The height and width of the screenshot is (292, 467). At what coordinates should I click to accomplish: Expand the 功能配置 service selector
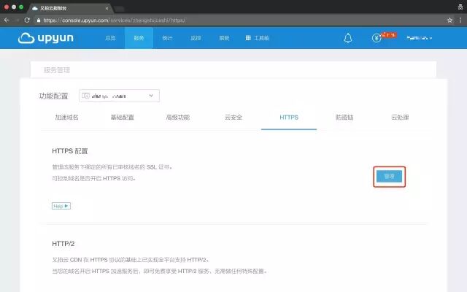pyautogui.click(x=119, y=96)
